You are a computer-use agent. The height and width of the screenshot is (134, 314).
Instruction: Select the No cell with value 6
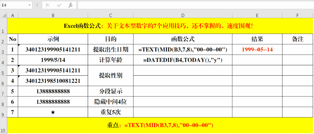(x=13, y=102)
